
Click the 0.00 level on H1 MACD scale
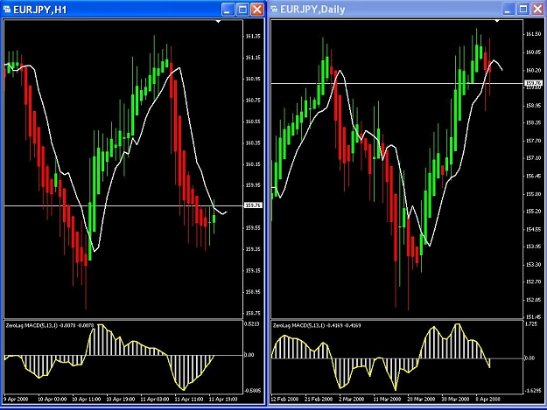tap(249, 355)
